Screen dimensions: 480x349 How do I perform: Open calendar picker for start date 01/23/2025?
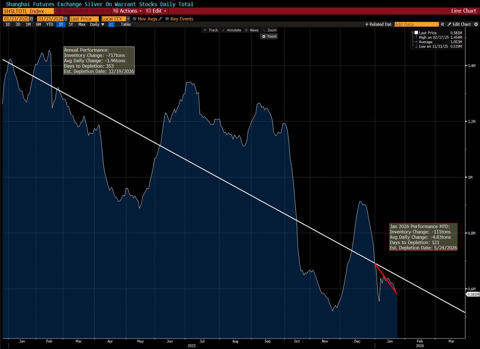[31, 19]
